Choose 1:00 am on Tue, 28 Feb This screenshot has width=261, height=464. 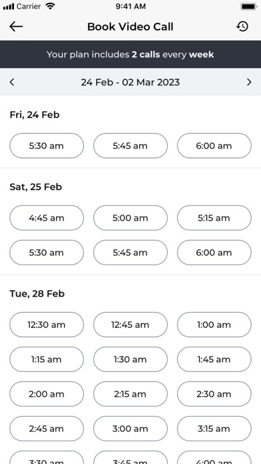point(214,325)
